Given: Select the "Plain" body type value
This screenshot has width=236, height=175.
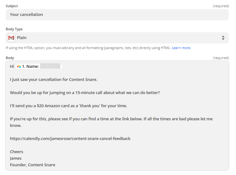Looking at the screenshot, I should (22, 38).
